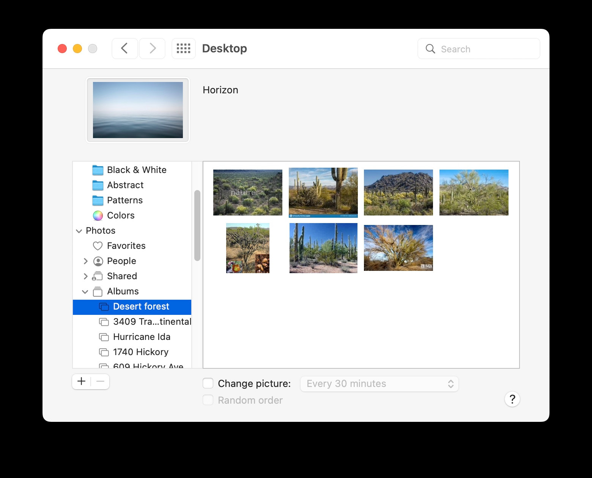
Task: Click the current Horizon wallpaper preview
Action: tap(138, 110)
